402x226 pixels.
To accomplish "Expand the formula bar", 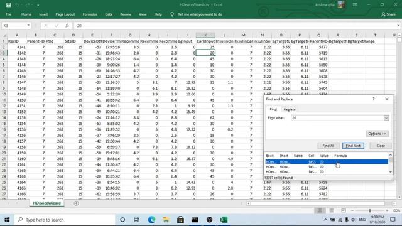I will tap(398, 25).
